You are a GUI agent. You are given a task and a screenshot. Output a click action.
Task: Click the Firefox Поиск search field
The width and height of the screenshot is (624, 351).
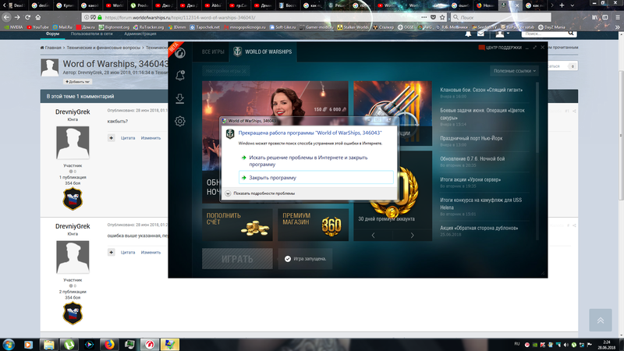[501, 17]
